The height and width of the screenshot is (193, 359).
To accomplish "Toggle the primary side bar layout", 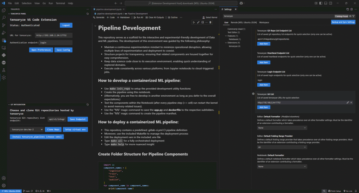I will (x=321, y=3).
